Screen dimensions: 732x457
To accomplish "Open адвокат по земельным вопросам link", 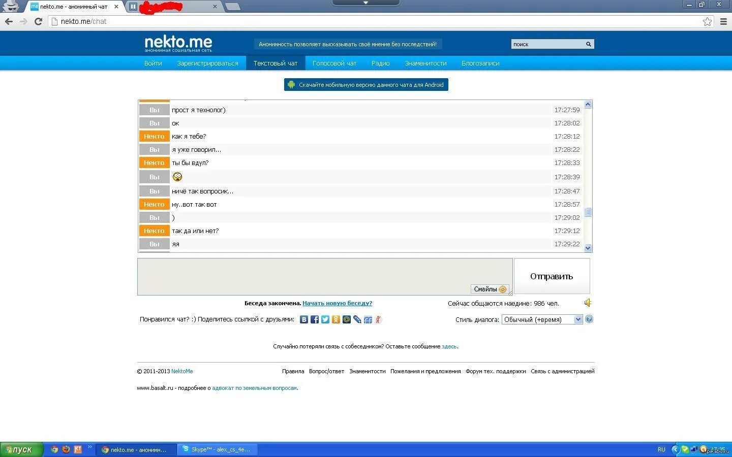I will click(x=254, y=388).
